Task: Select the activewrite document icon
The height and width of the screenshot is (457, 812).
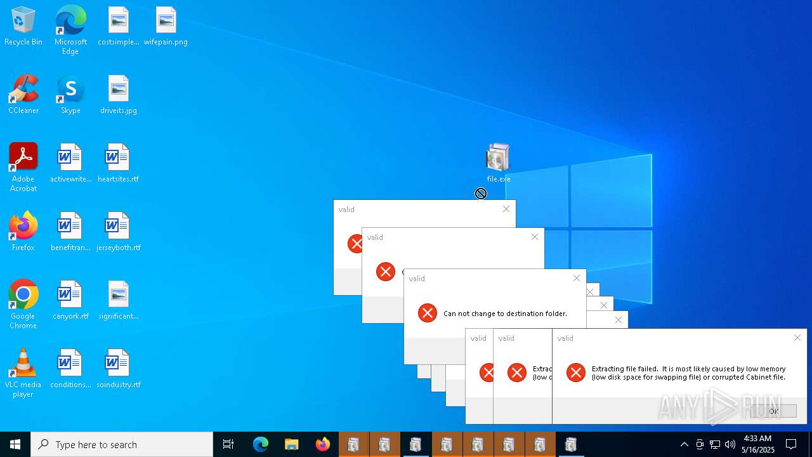Action: [x=70, y=164]
